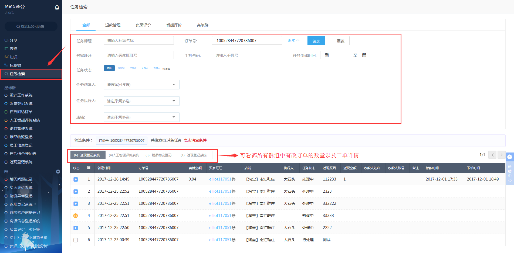The width and height of the screenshot is (514, 253).
Task: Click the blue 筛选 button
Action: click(316, 41)
